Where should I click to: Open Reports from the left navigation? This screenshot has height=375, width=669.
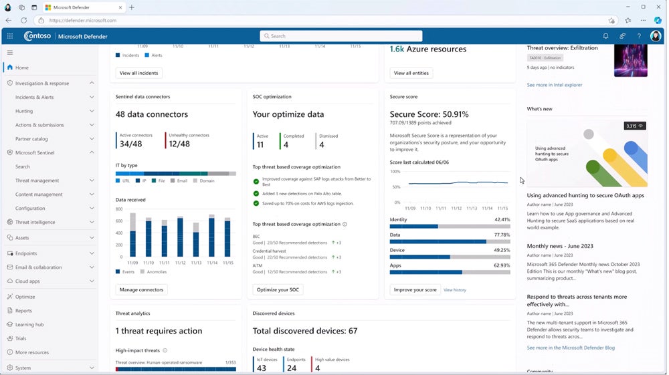pyautogui.click(x=23, y=311)
